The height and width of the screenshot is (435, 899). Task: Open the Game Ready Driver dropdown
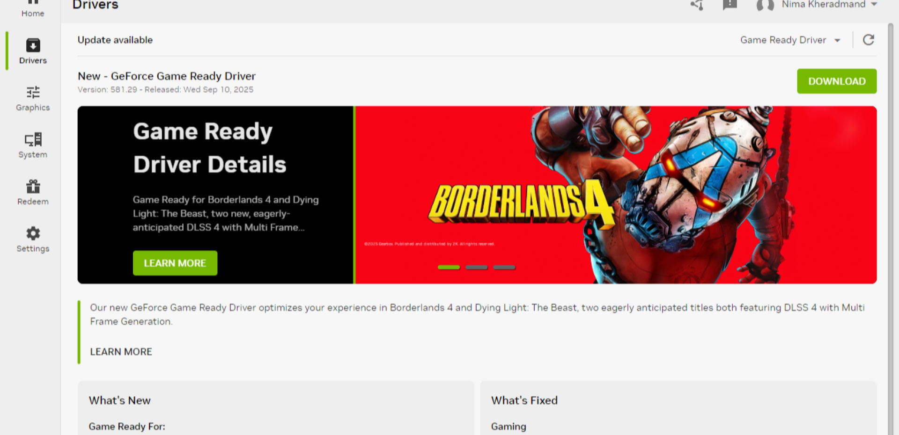coord(790,40)
